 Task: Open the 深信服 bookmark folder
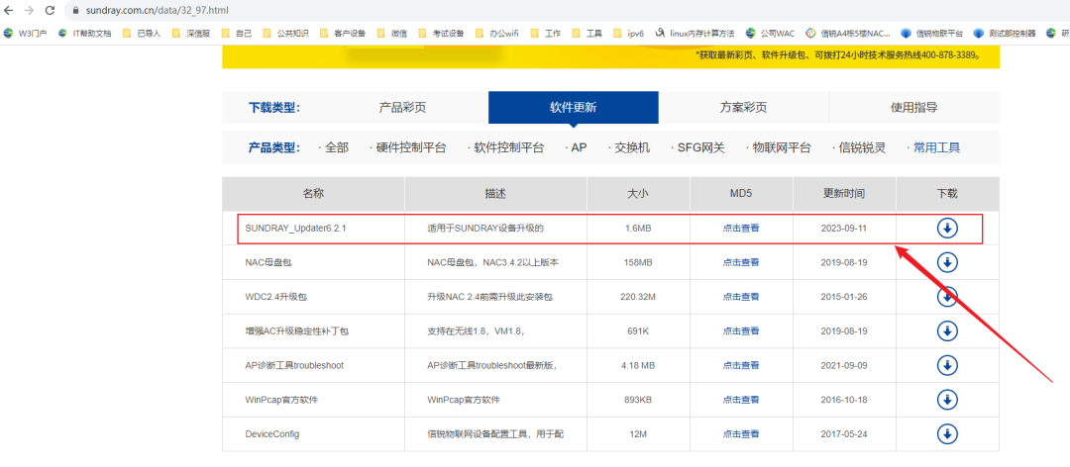point(192,33)
